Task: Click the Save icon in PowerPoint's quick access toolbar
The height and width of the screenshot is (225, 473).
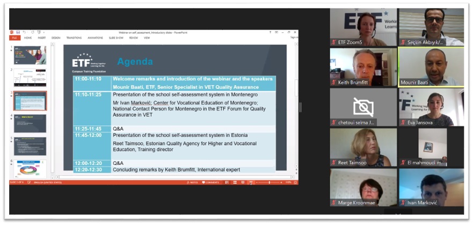Action: coord(18,32)
